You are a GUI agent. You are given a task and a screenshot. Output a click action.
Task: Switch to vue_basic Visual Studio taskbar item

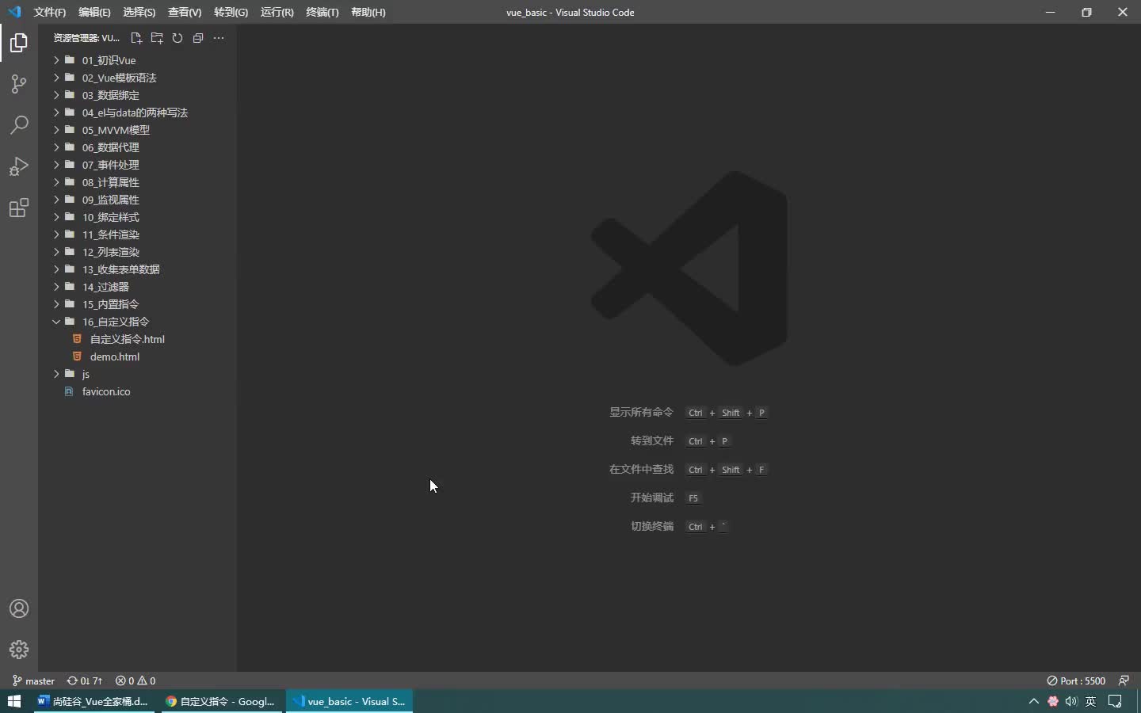click(x=349, y=701)
